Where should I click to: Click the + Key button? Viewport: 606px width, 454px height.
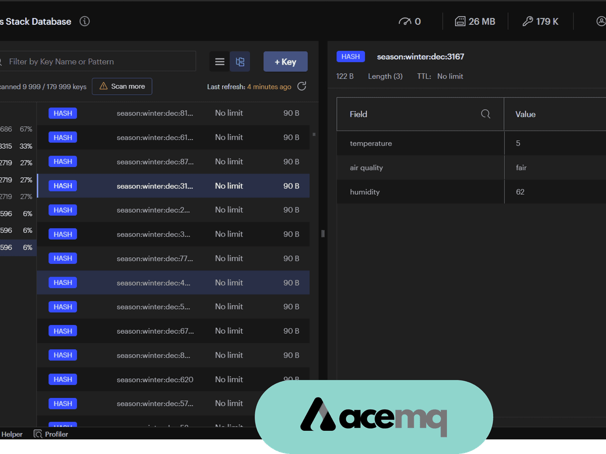click(285, 62)
